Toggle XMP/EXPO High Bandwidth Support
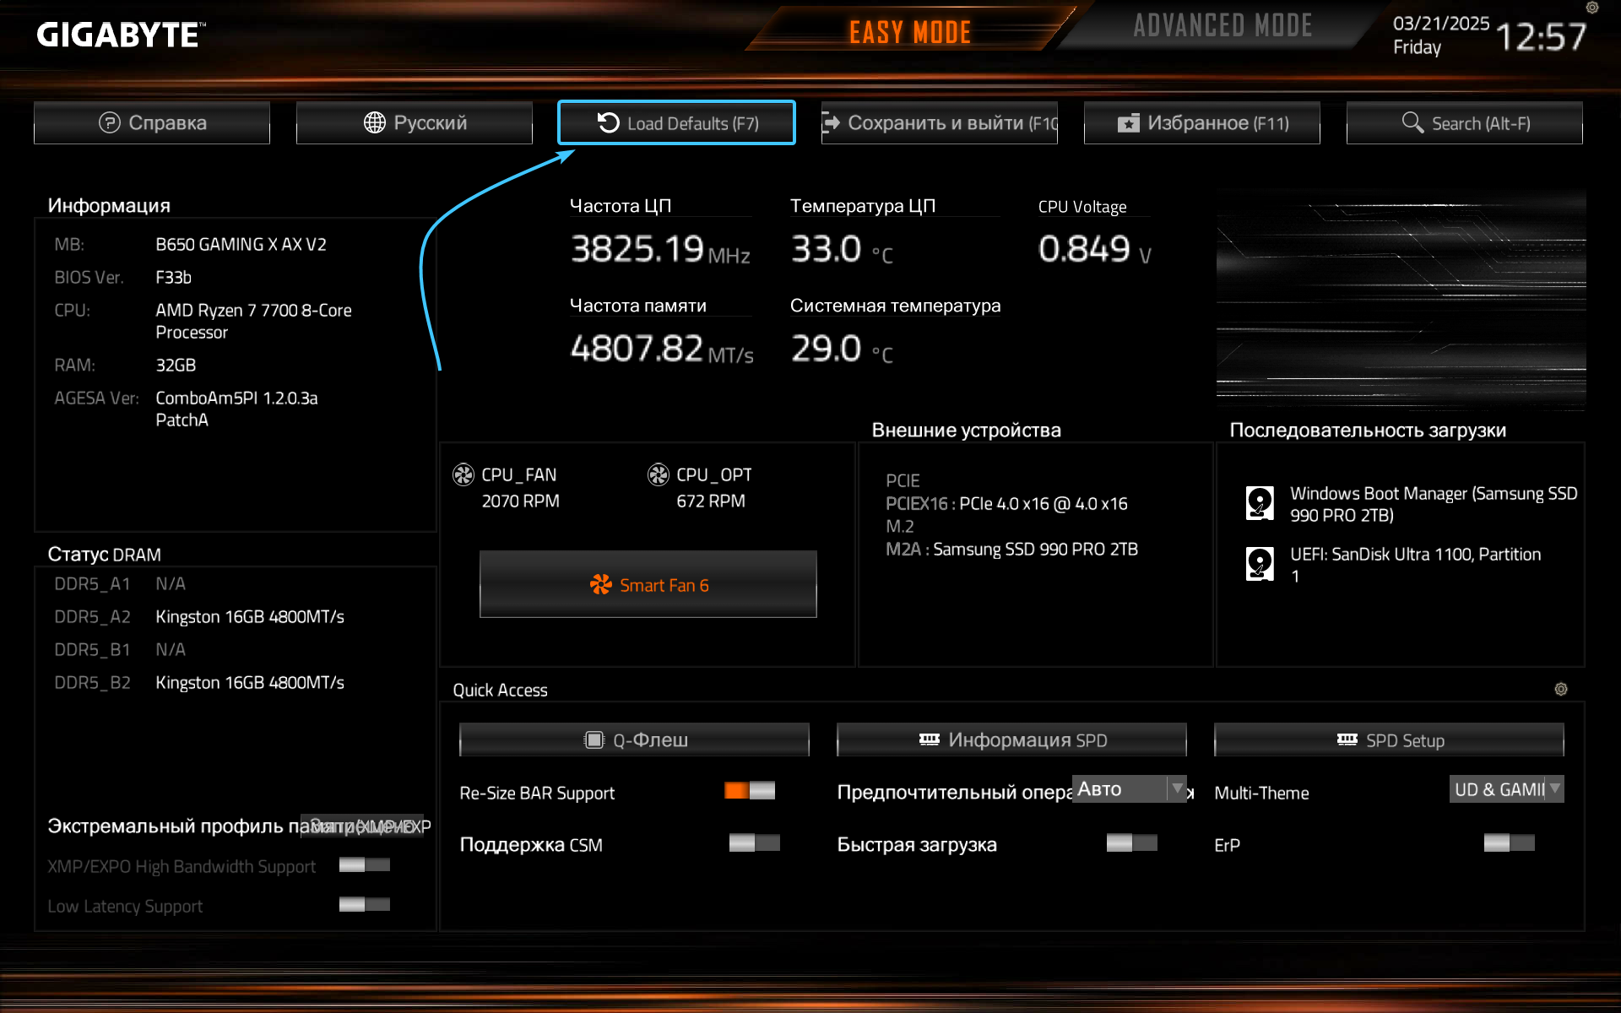This screenshot has height=1013, width=1621. [365, 864]
